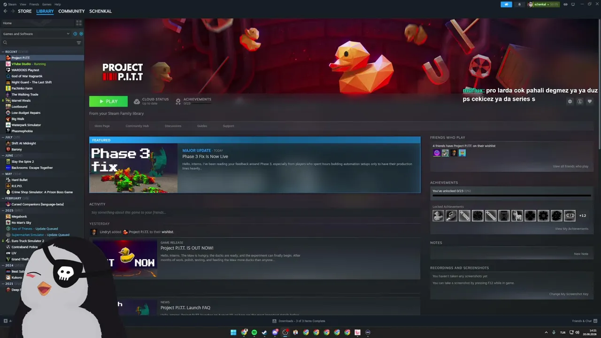Open the game's Store Page link
Screen dimensions: 601x338
click(102, 126)
